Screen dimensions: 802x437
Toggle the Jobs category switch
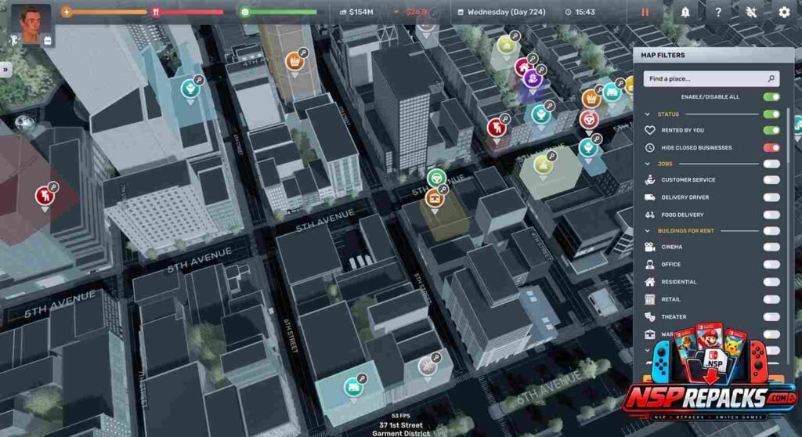click(771, 164)
